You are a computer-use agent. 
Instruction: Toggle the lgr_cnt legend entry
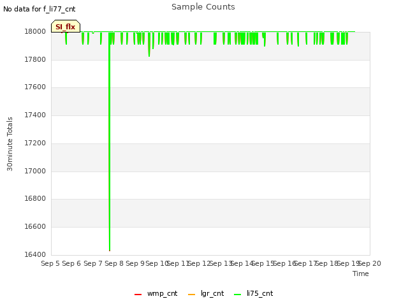(205, 293)
